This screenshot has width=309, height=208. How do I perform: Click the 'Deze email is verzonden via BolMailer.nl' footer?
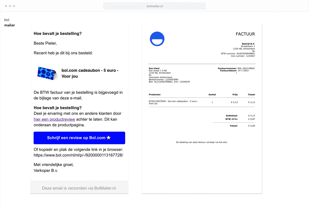pyautogui.click(x=79, y=188)
